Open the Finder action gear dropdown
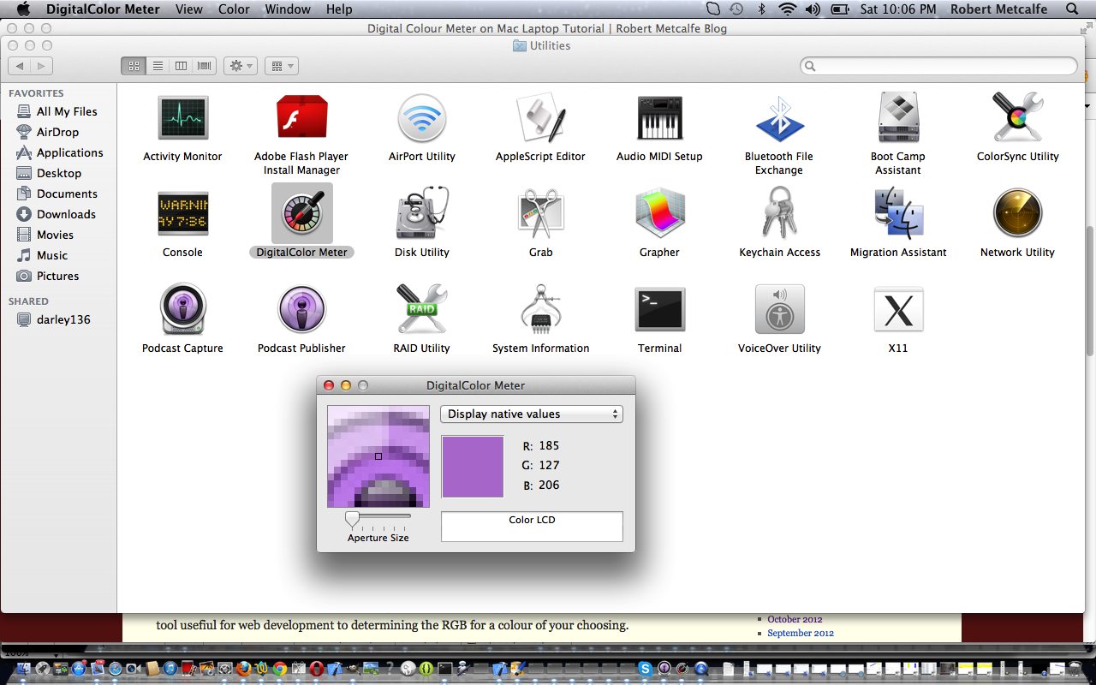1096x685 pixels. point(240,66)
